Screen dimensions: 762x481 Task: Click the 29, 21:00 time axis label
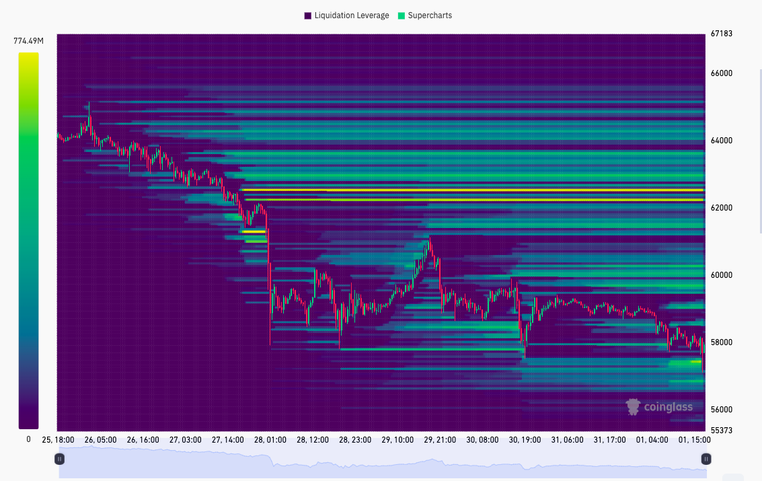tap(441, 440)
